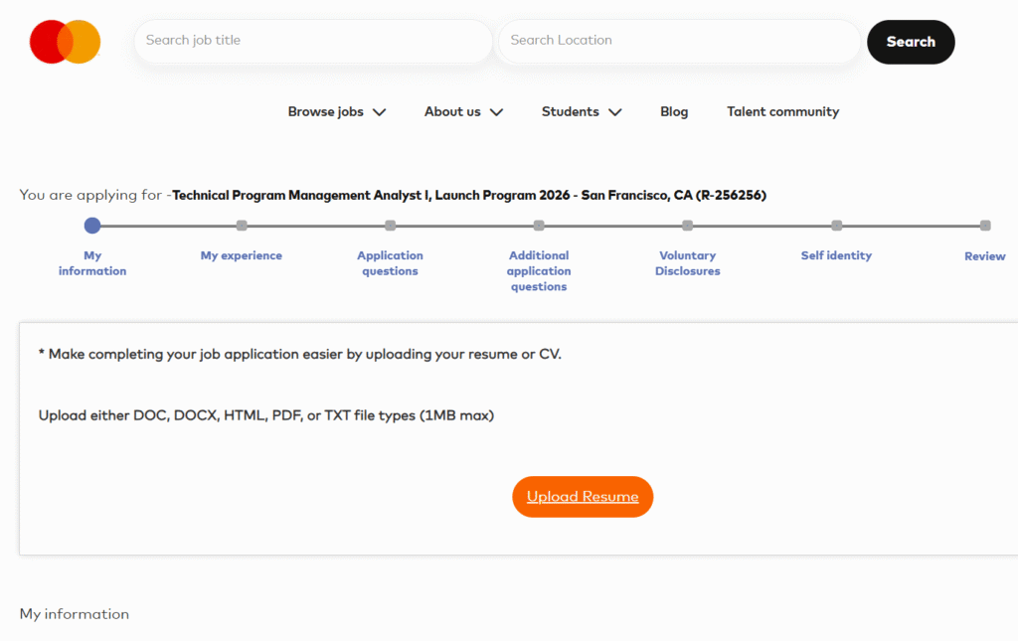Select the Additional application questions label
1018x641 pixels.
539,271
